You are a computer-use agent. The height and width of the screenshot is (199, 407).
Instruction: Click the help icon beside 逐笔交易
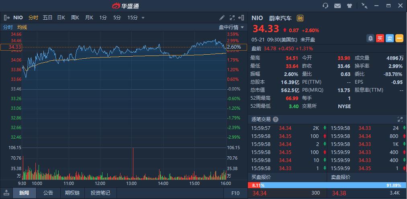pyautogui.click(x=275, y=119)
